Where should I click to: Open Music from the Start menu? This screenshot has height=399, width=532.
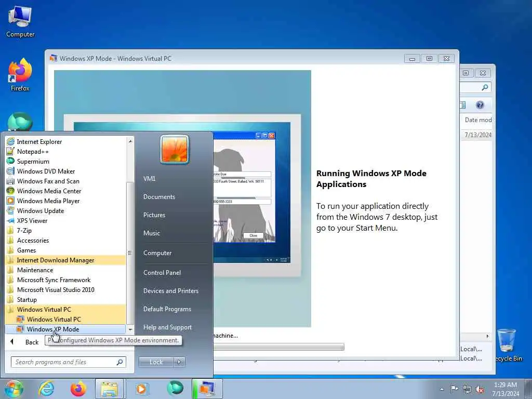tap(152, 233)
